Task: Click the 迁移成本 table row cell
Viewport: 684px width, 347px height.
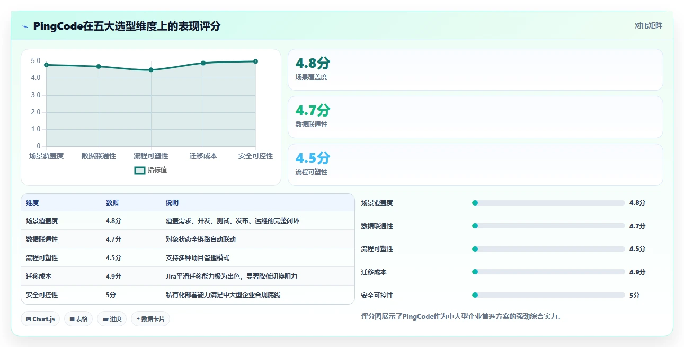Action: 39,277
